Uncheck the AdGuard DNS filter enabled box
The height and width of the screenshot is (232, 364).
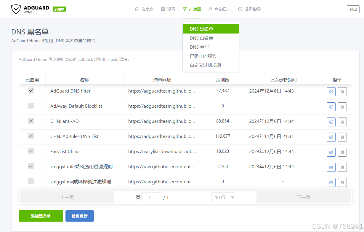click(31, 90)
